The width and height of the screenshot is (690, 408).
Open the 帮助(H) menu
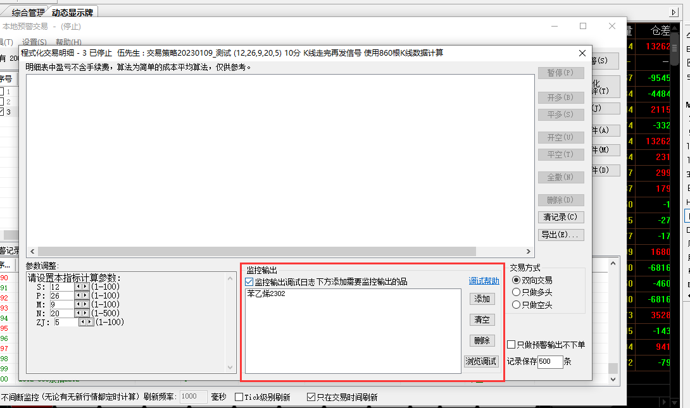[x=68, y=42]
